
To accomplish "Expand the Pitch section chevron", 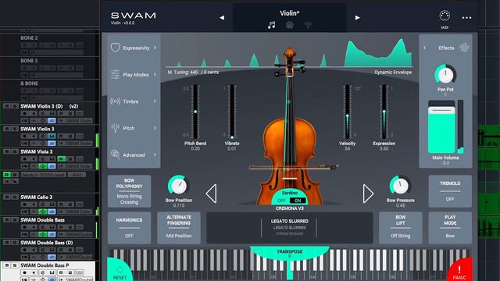I will pos(155,128).
